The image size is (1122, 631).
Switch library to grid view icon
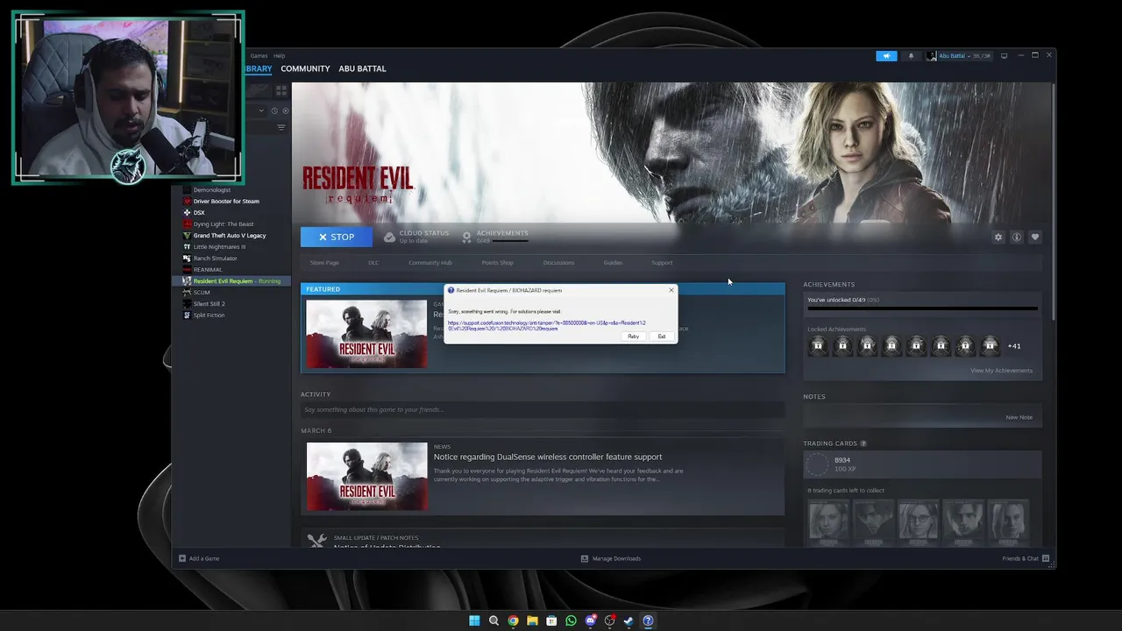(x=281, y=89)
